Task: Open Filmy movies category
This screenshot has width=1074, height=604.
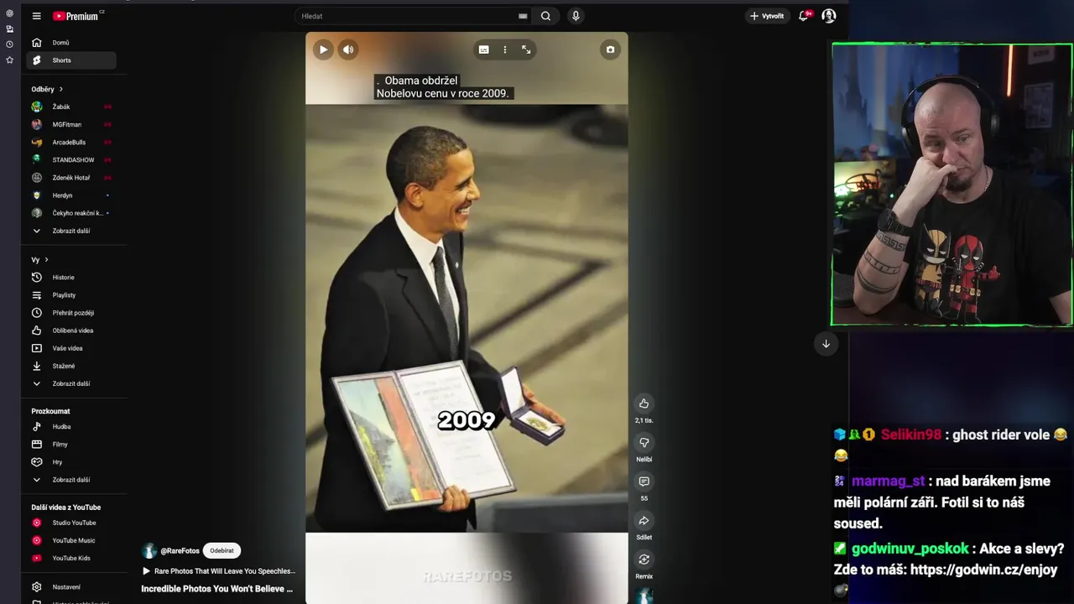Action: click(x=71, y=444)
